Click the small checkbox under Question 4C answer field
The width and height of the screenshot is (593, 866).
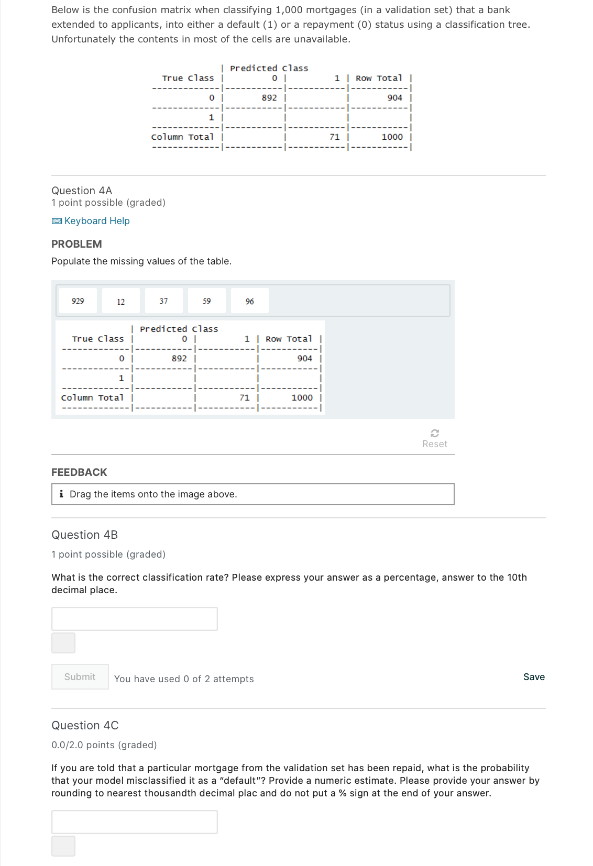[x=63, y=846]
